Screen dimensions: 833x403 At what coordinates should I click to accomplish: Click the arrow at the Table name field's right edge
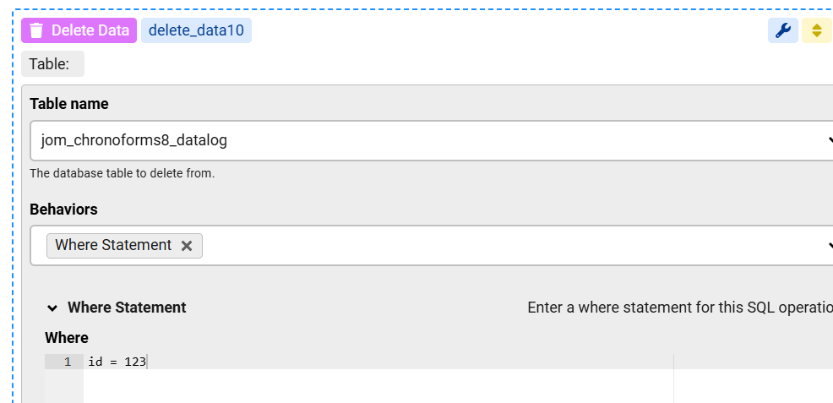click(830, 140)
